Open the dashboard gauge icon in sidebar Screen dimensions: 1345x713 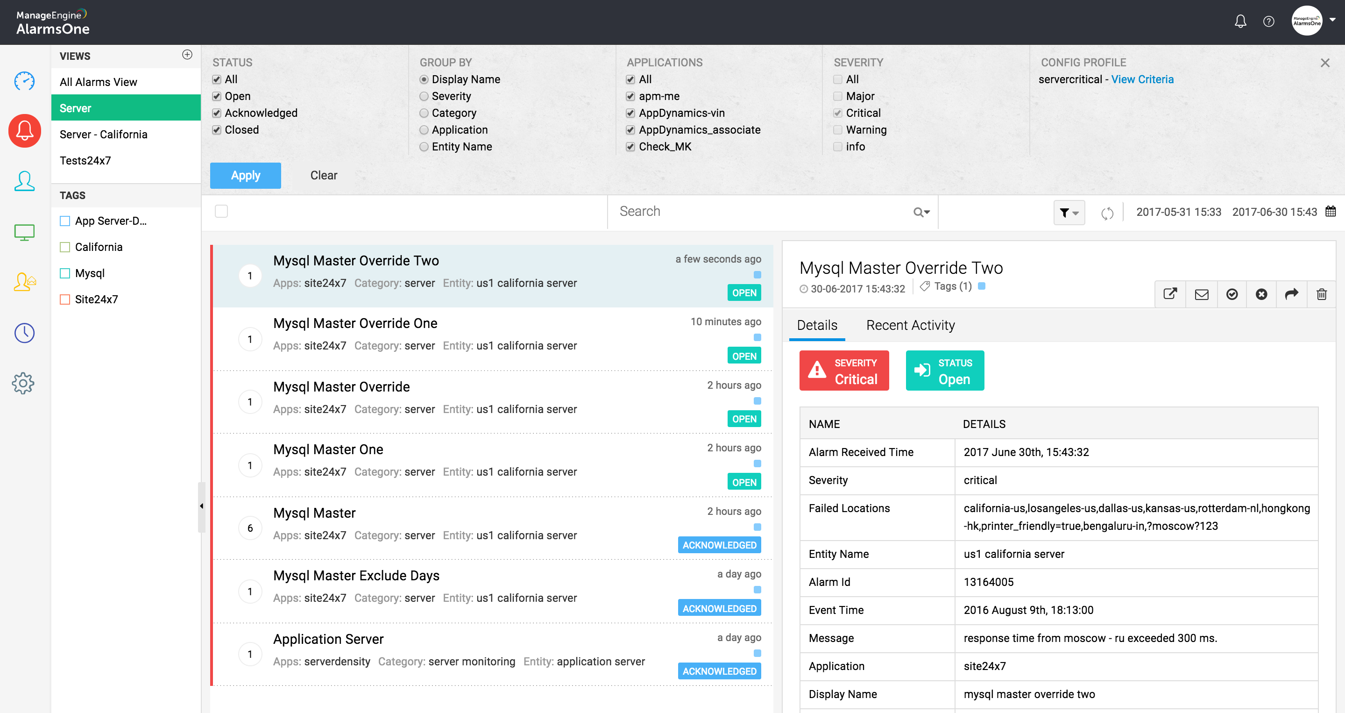tap(24, 81)
